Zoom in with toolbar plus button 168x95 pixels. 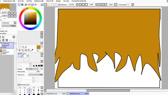[83, 5]
